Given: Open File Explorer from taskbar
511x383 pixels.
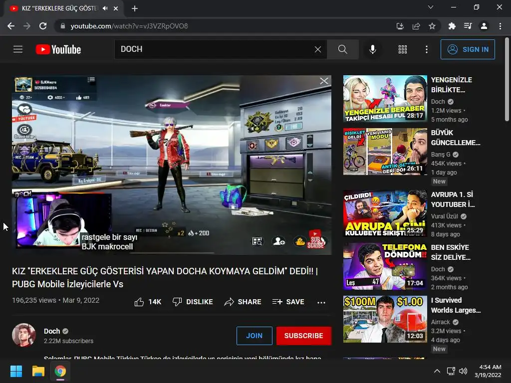Looking at the screenshot, I should 38,371.
